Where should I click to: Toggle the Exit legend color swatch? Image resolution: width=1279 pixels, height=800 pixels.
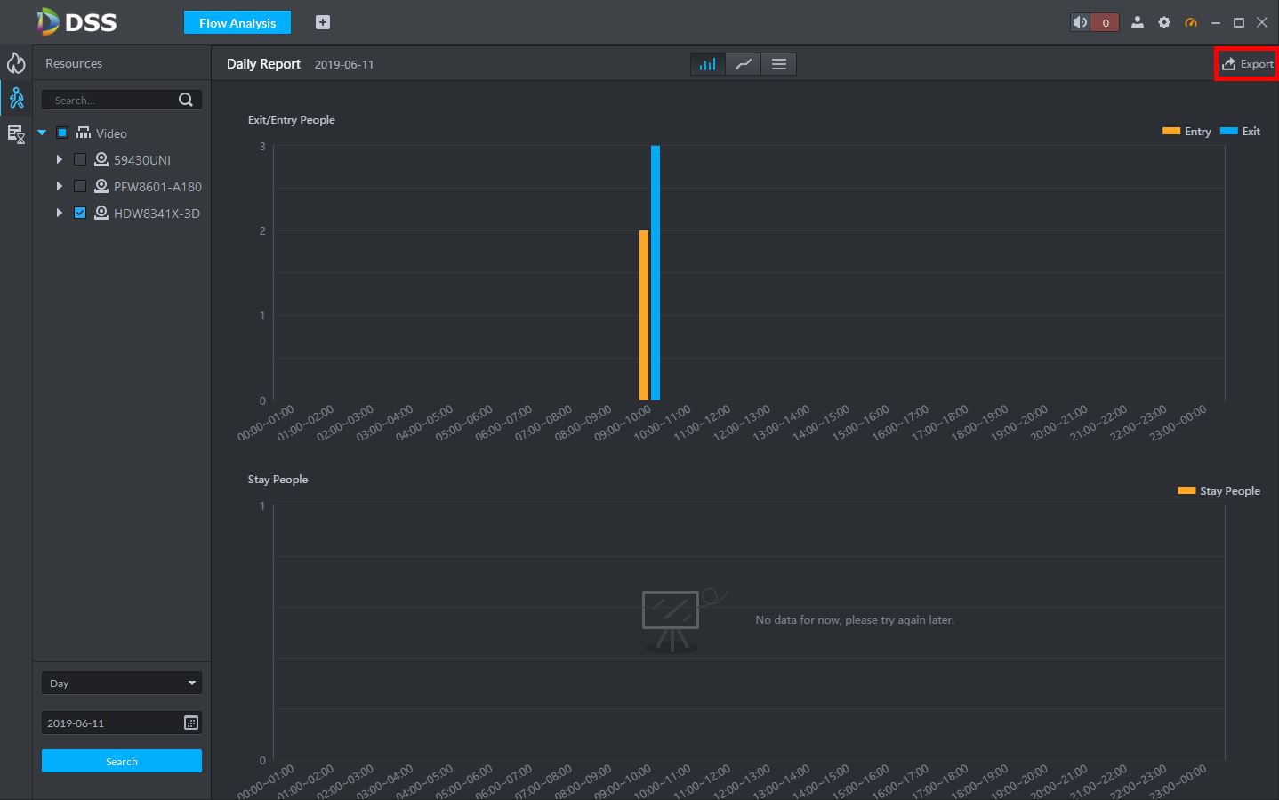(1228, 131)
